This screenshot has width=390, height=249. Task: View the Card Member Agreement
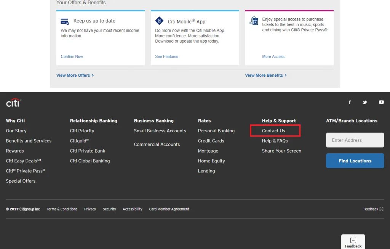pos(169,209)
